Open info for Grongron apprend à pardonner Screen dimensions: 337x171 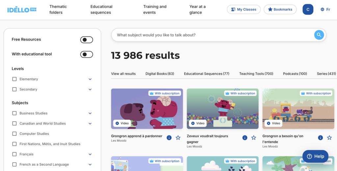click(169, 138)
